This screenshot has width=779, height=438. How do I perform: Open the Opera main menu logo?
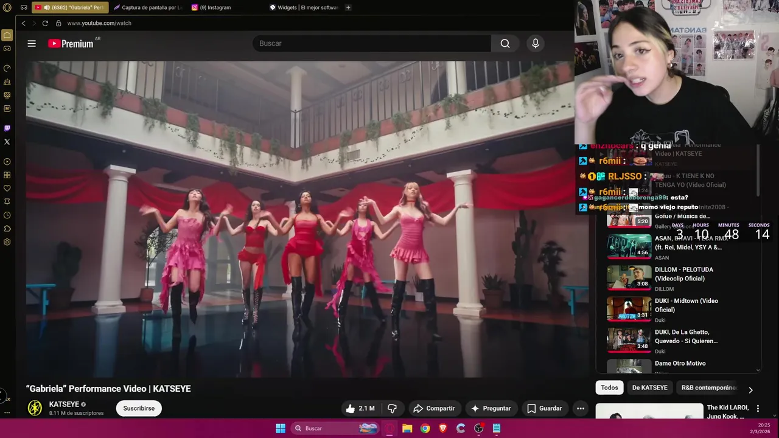tap(7, 7)
